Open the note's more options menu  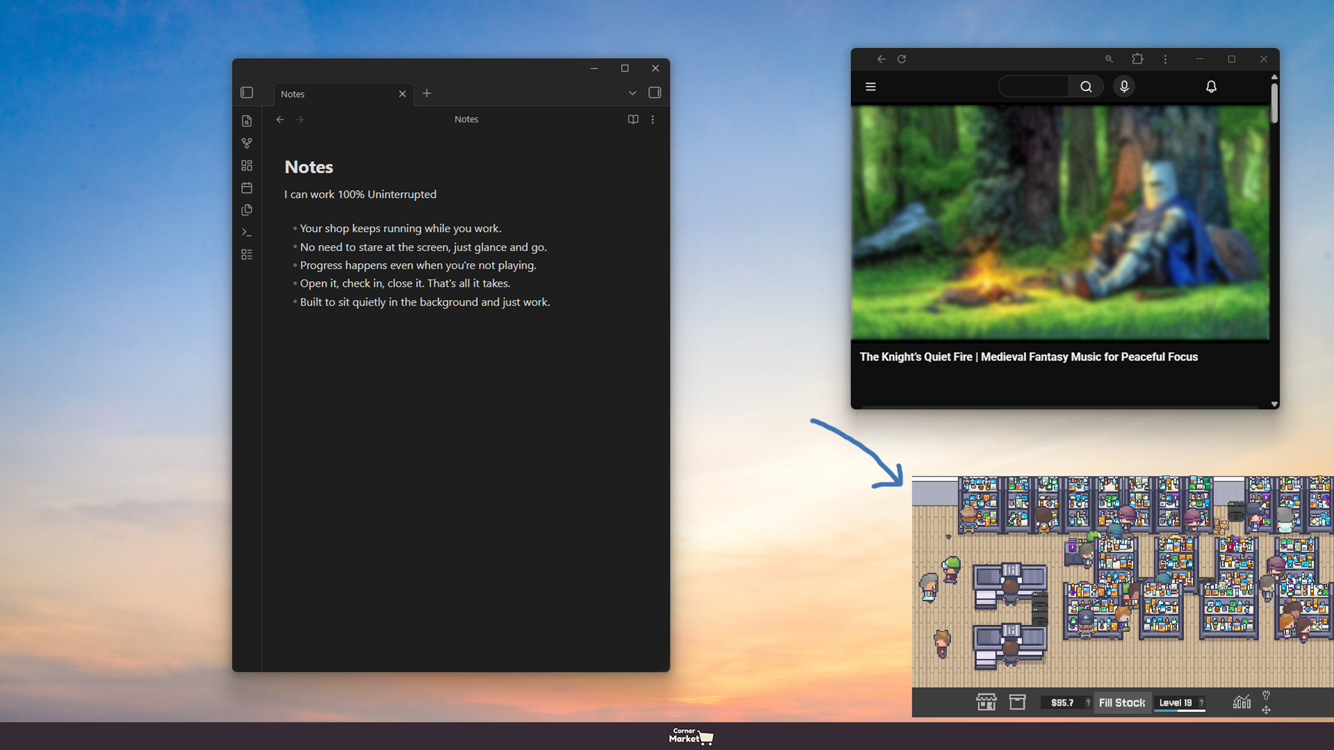pos(652,119)
